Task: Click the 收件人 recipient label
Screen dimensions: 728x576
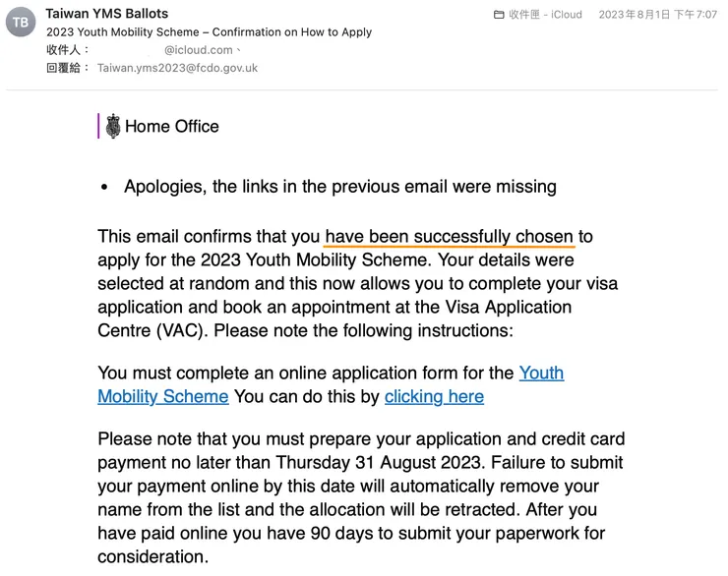Action: click(x=68, y=50)
